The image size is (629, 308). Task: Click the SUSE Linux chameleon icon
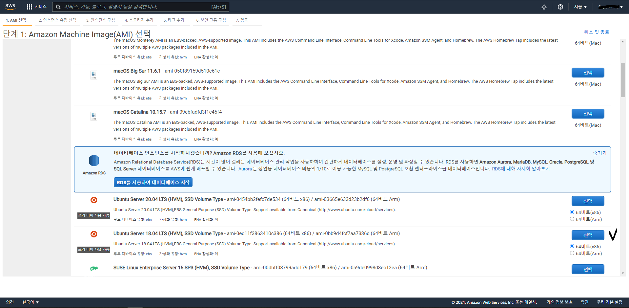coord(94,268)
